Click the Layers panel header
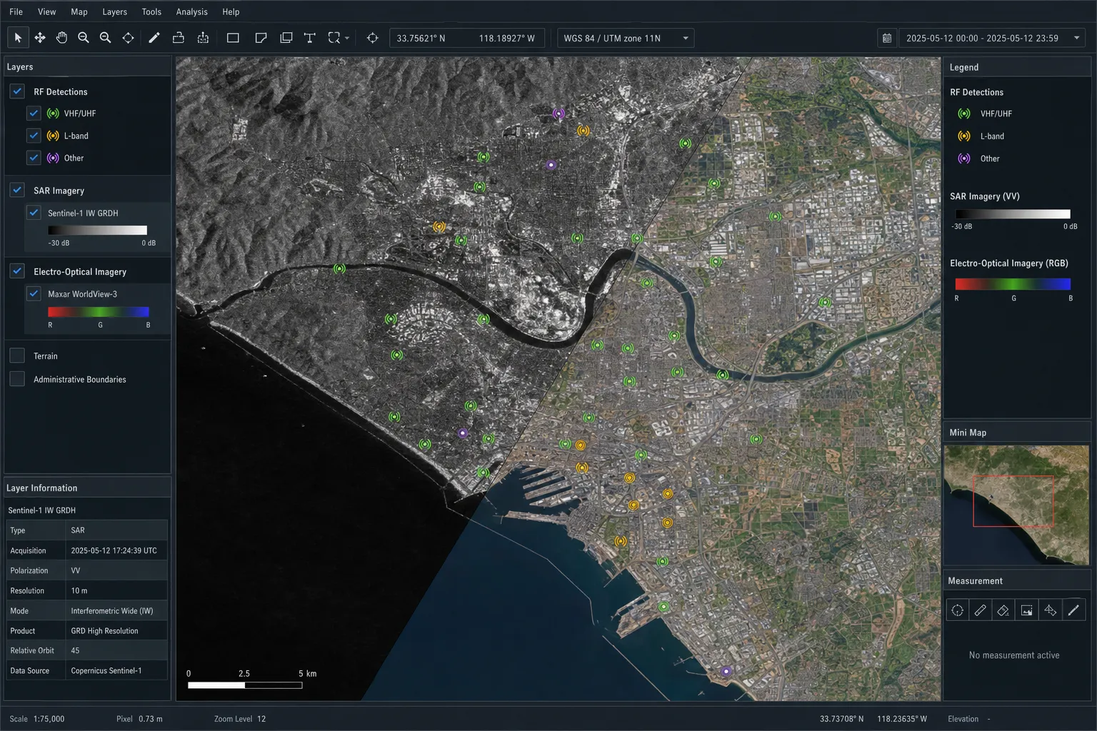This screenshot has width=1097, height=731. pyautogui.click(x=87, y=66)
